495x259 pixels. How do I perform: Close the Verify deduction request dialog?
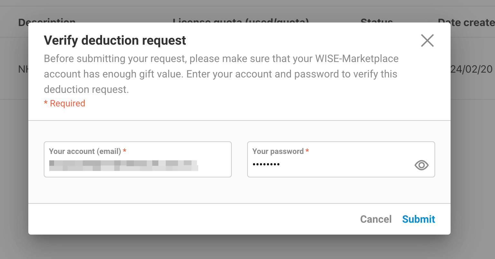pos(427,40)
